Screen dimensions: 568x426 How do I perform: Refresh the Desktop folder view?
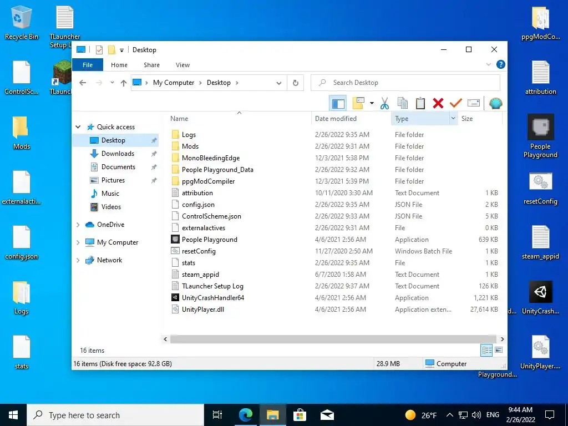pyautogui.click(x=296, y=83)
